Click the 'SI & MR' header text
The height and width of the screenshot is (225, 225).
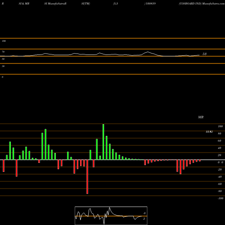click(24, 4)
